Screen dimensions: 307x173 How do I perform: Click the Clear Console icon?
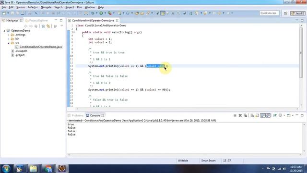click(252, 115)
